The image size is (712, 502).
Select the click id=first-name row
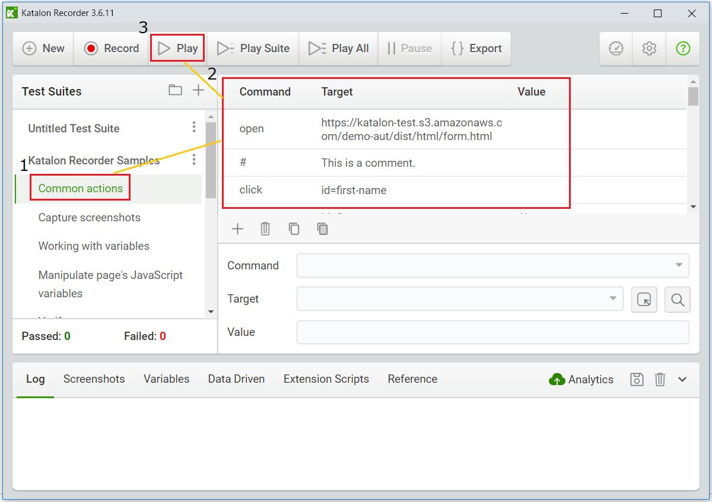pos(452,190)
